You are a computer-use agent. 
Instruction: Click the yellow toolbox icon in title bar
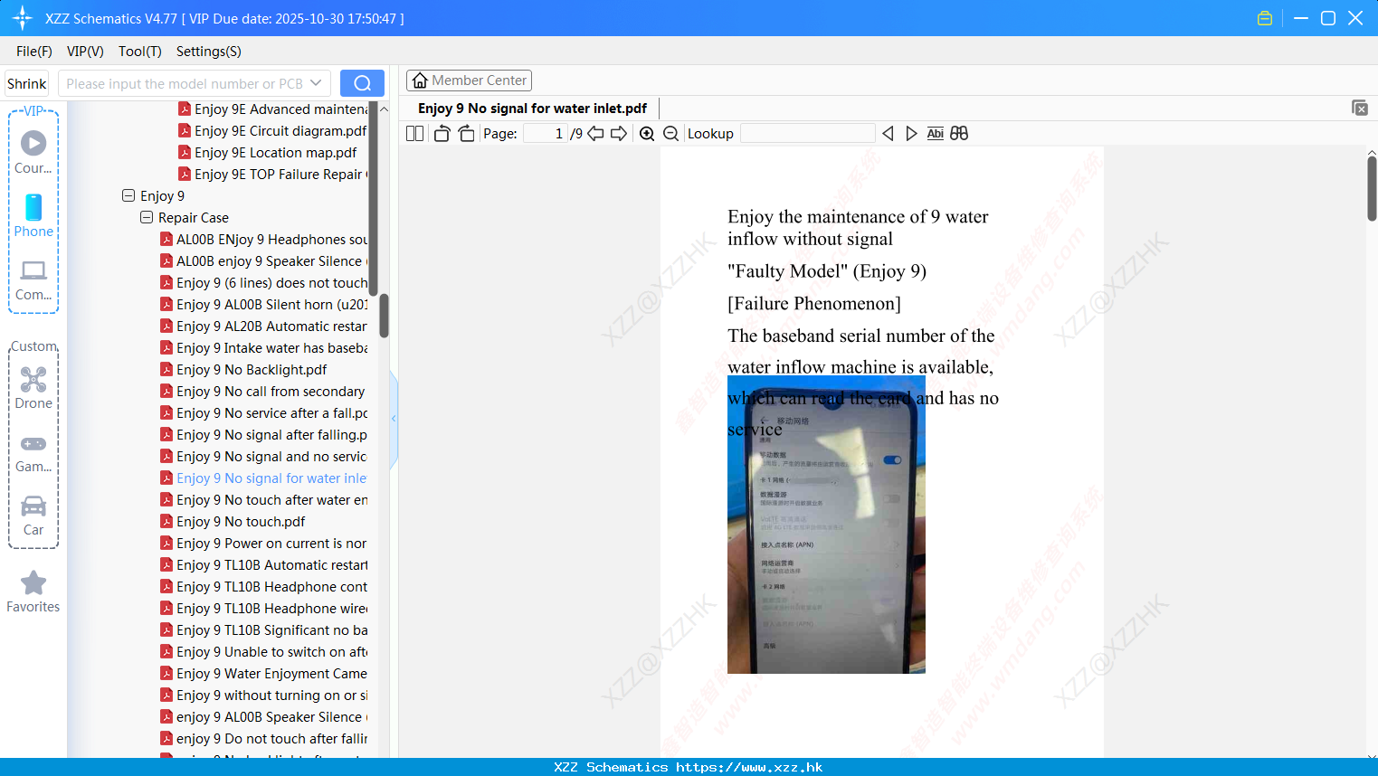(1265, 18)
